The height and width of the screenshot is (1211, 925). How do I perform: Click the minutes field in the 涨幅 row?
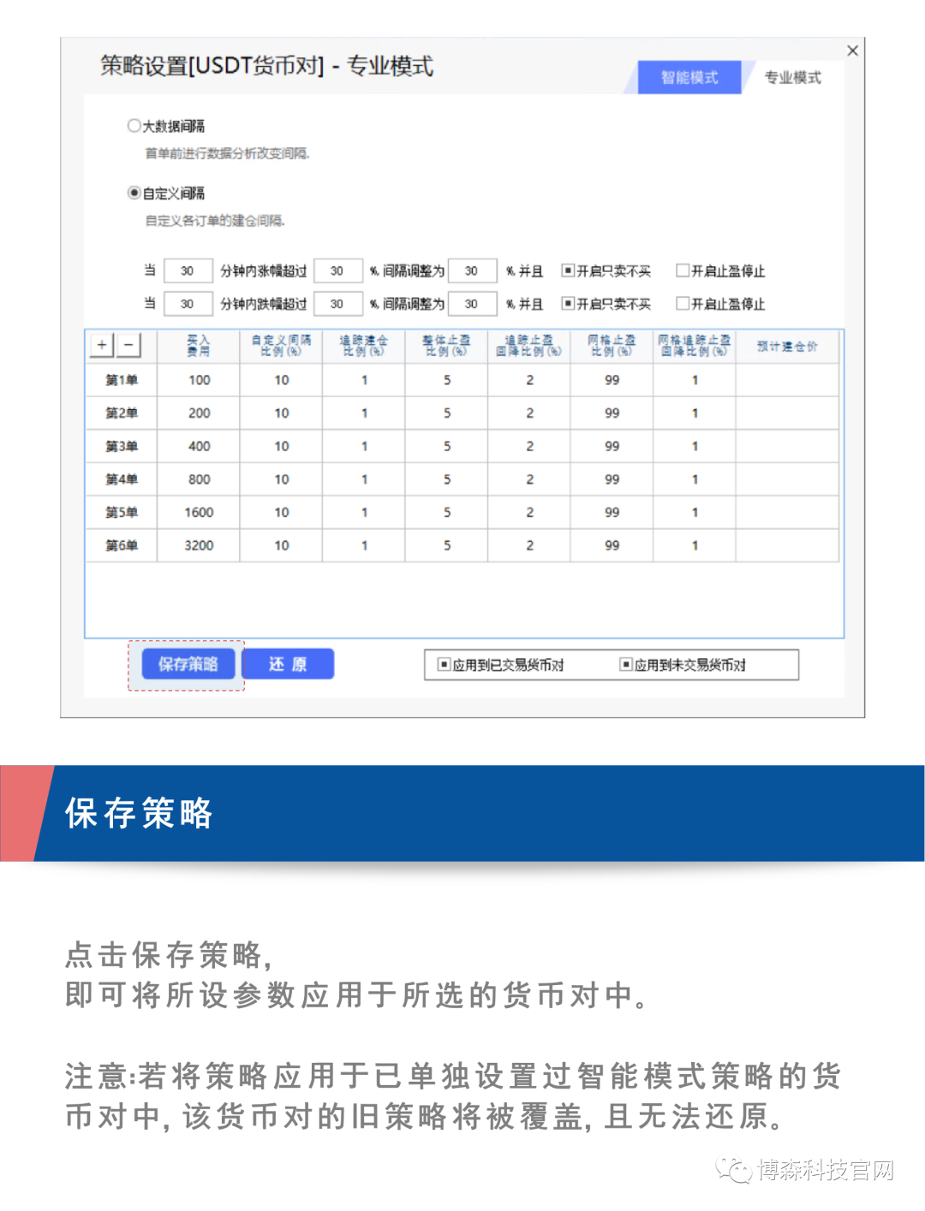tap(188, 270)
